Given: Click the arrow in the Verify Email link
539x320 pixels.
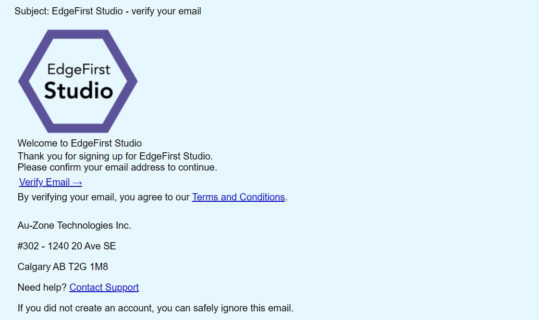Looking at the screenshot, I should pos(77,182).
